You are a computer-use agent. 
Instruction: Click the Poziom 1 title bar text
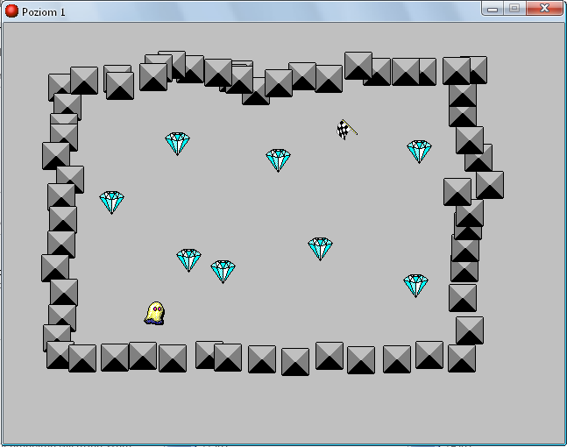click(44, 10)
